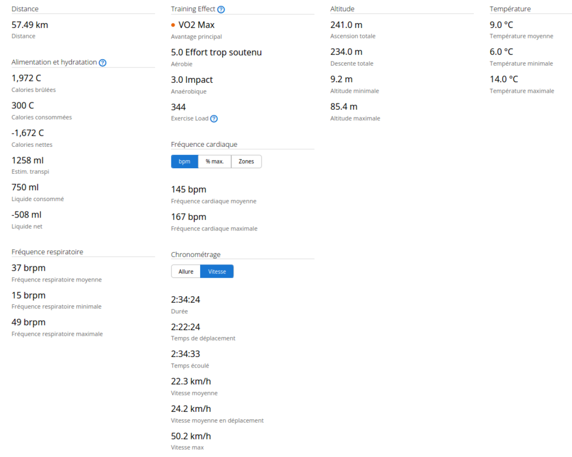The image size is (572, 457).
Task: Show heart rate as % max.
Action: point(214,161)
